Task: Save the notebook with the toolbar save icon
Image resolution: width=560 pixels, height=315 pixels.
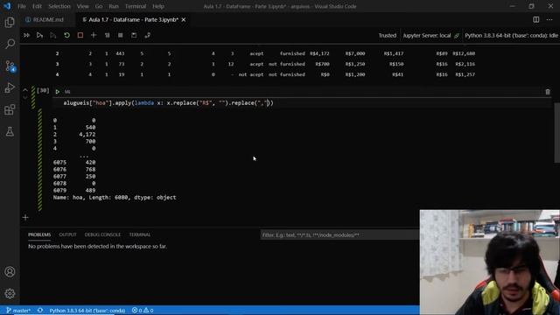Action: 134,35
